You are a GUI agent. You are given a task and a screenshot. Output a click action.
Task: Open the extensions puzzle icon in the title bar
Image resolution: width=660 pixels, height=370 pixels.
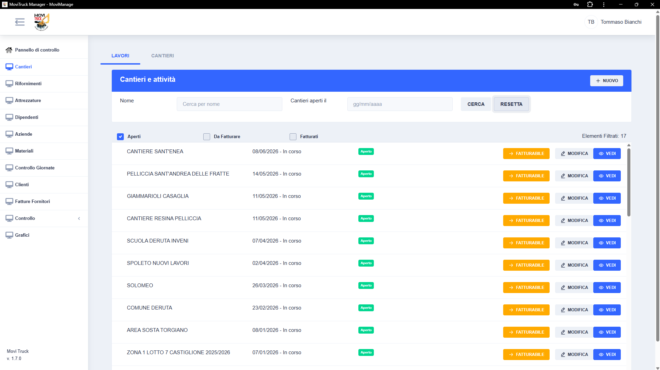pos(590,4)
